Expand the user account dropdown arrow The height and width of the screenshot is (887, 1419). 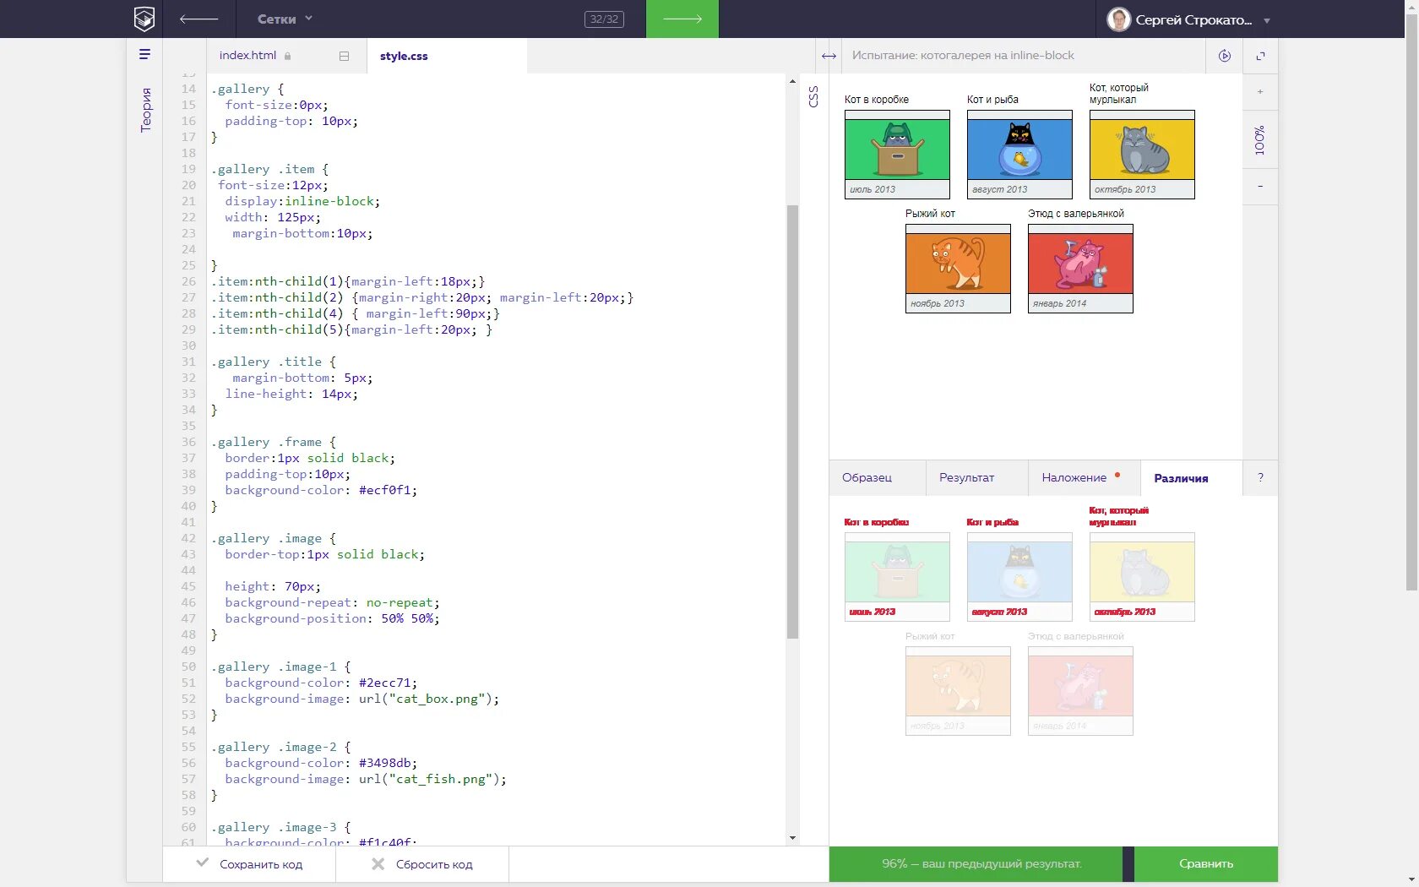tap(1267, 20)
